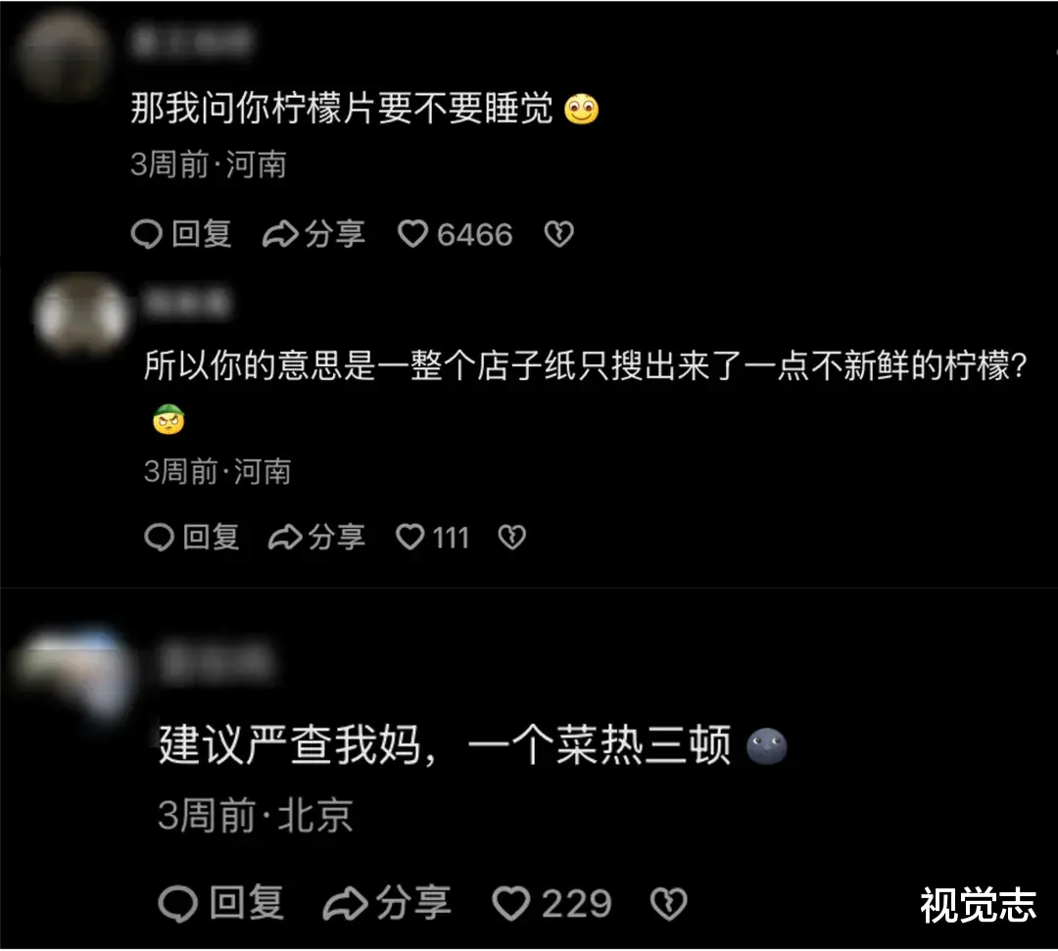This screenshot has width=1058, height=951.
Task: Like the comment with 111 likes
Action: (409, 537)
